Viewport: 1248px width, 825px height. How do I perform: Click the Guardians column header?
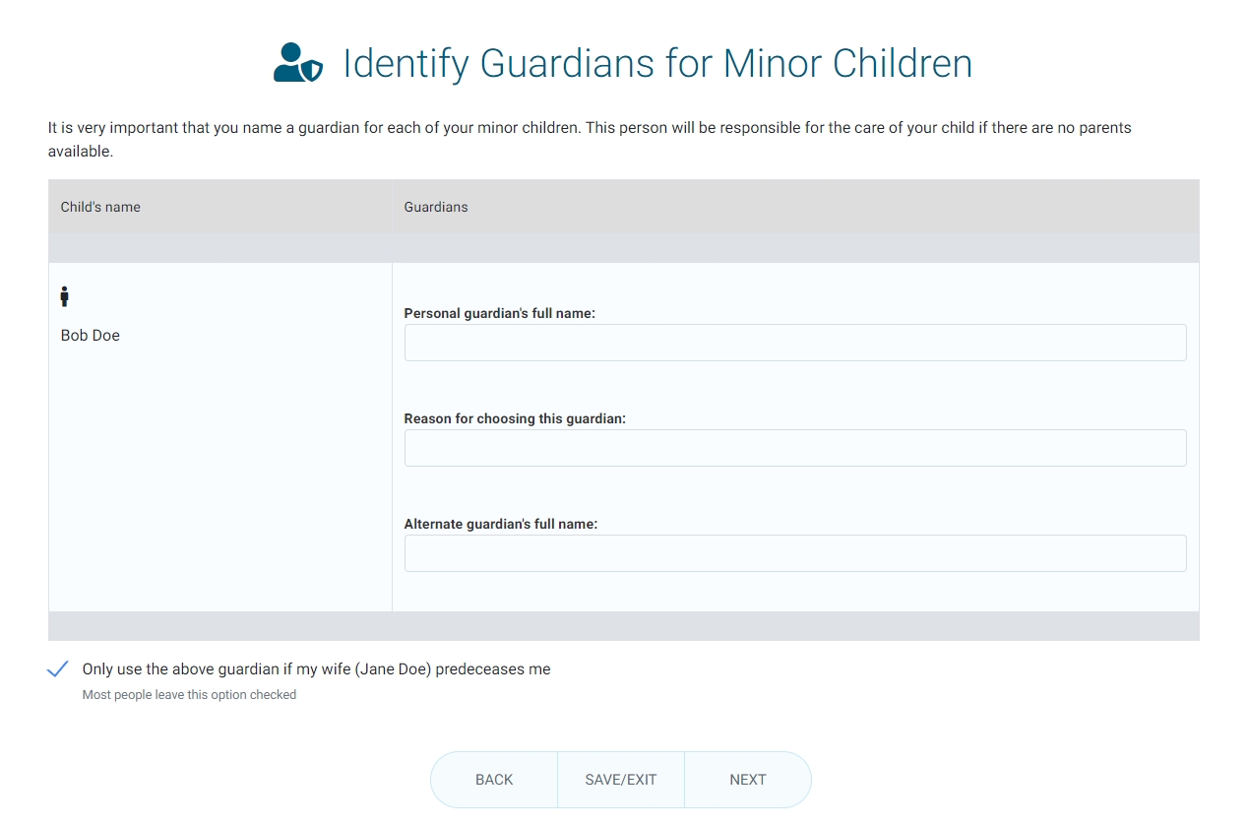point(436,207)
